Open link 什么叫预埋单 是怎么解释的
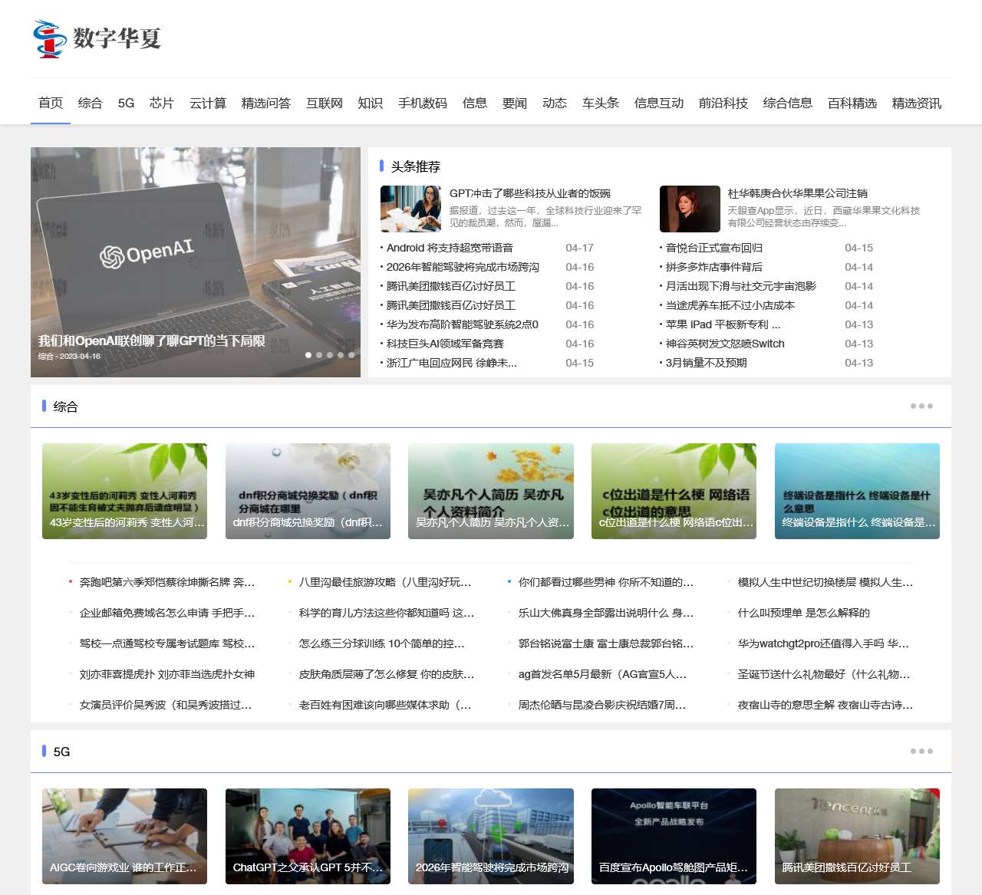 (804, 613)
